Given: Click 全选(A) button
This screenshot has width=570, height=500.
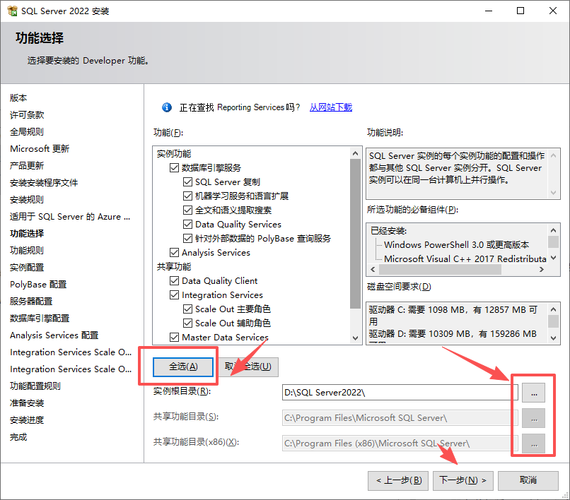Looking at the screenshot, I should (183, 367).
